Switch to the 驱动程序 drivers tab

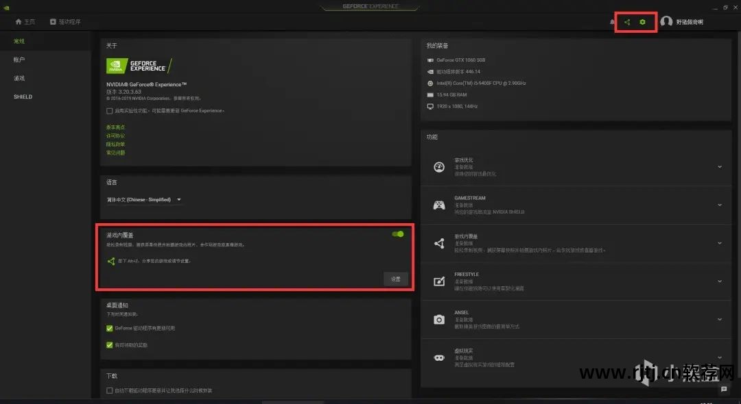pyautogui.click(x=65, y=22)
